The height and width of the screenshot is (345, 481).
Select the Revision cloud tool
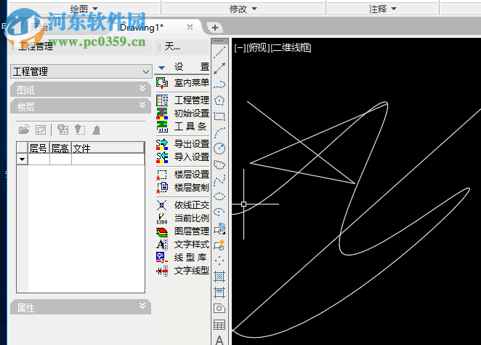pos(219,165)
